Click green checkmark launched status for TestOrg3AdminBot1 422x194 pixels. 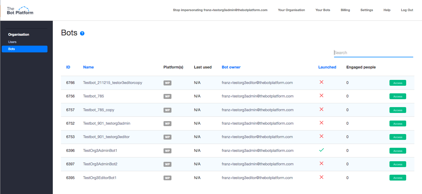click(x=321, y=150)
